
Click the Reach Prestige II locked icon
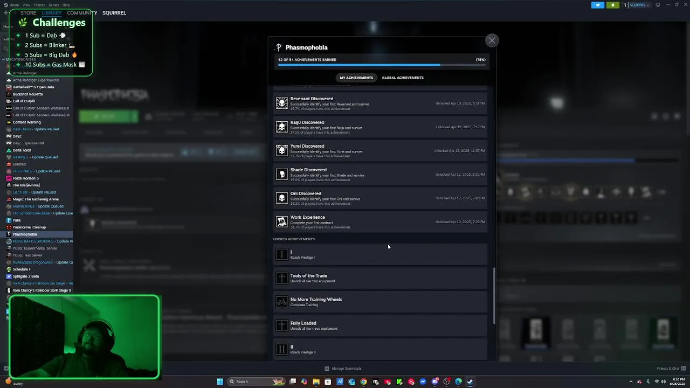[282, 349]
